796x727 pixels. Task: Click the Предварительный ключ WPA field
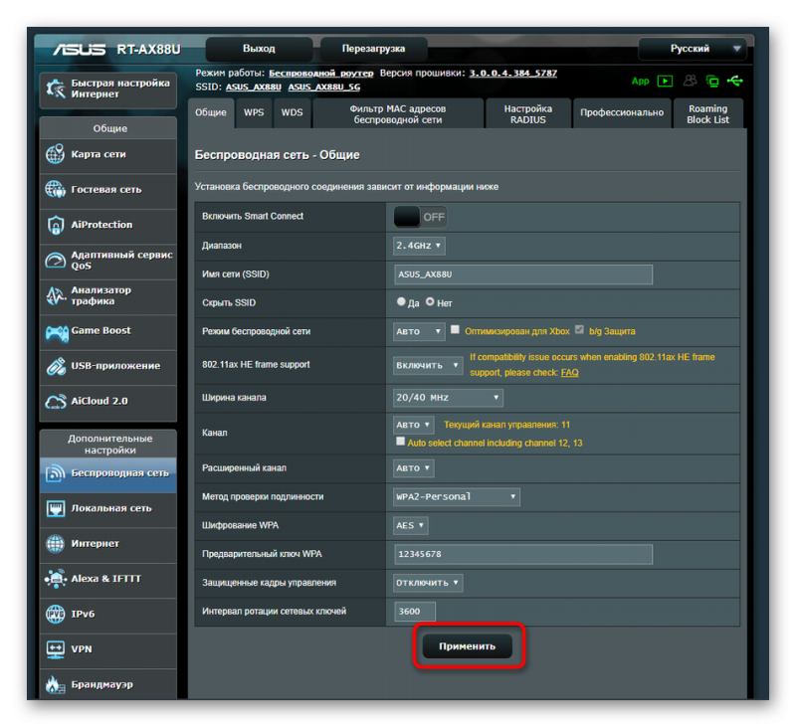(x=523, y=555)
